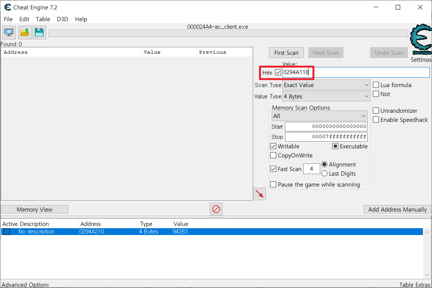Image resolution: width=432 pixels, height=288 pixels.
Task: Click the address list scrollbar up arrow
Action: click(x=427, y=232)
